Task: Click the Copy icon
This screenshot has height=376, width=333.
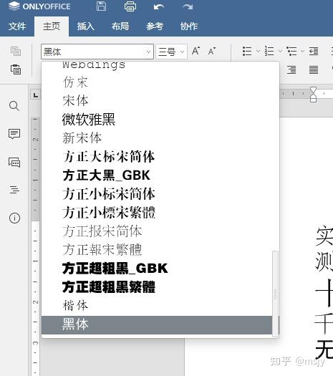Action: 16,51
